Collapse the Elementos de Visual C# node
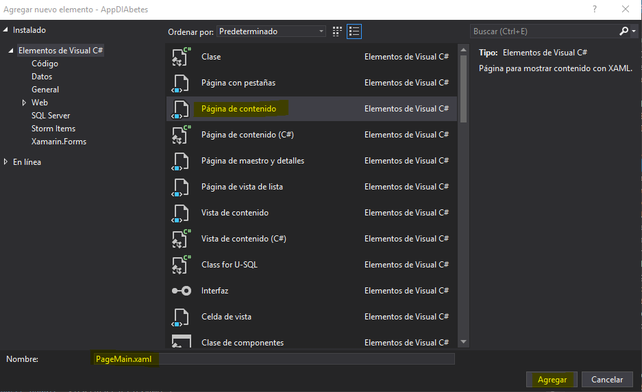 pyautogui.click(x=11, y=51)
